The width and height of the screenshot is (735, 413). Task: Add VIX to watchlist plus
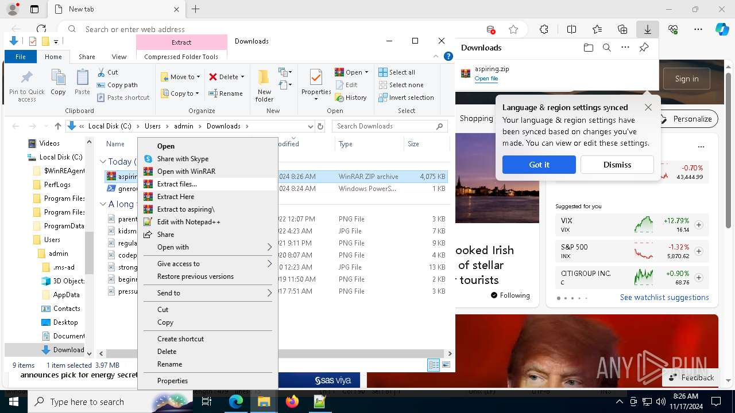[699, 225]
